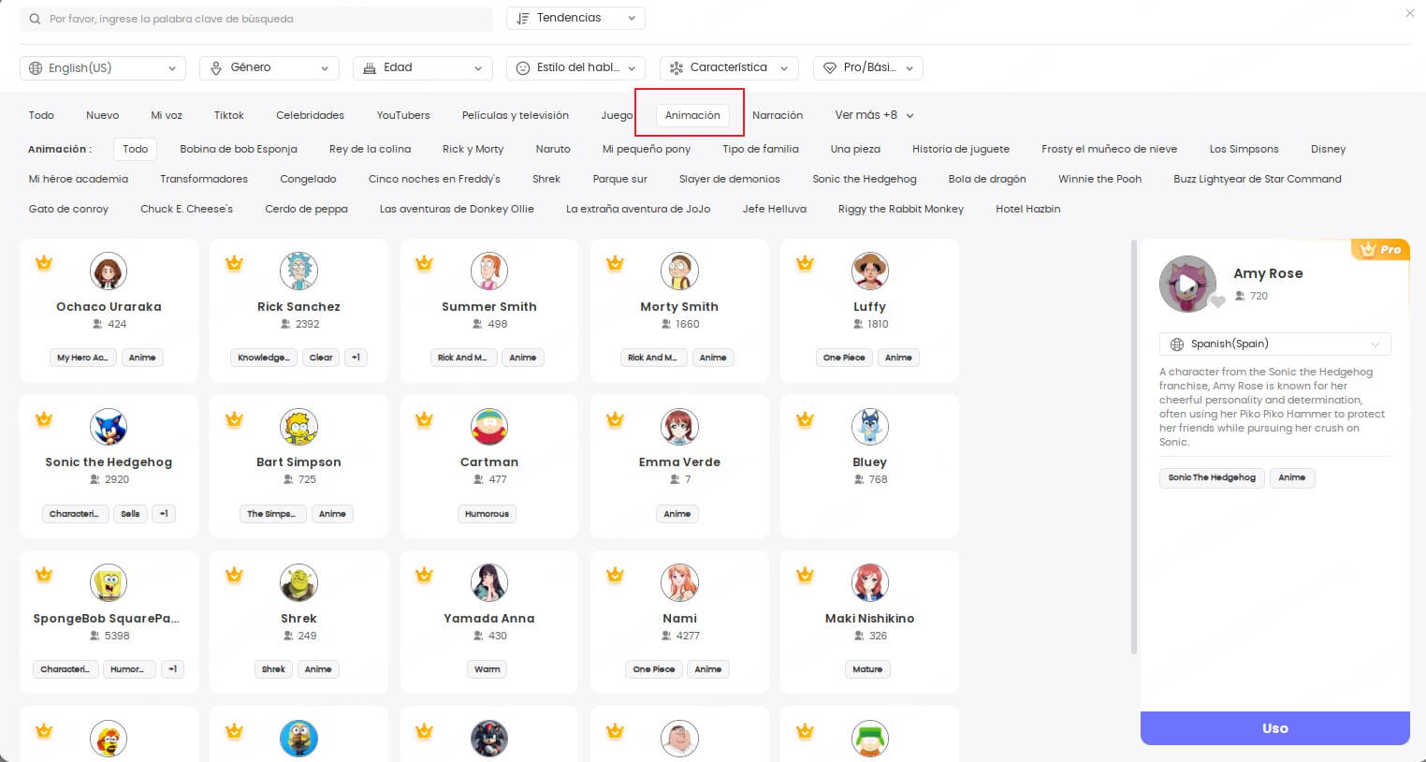Screen dimensions: 1426x762
Task: Click Rick Sanchez avatar icon
Action: (x=298, y=271)
